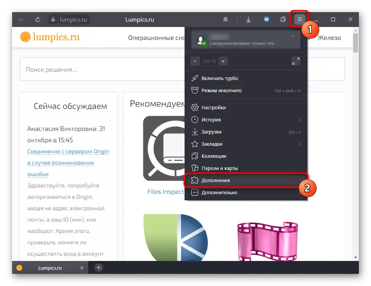Image resolution: width=371 pixels, height=286 pixels.
Task: Open the Железо nav item
Action: [x=329, y=38]
